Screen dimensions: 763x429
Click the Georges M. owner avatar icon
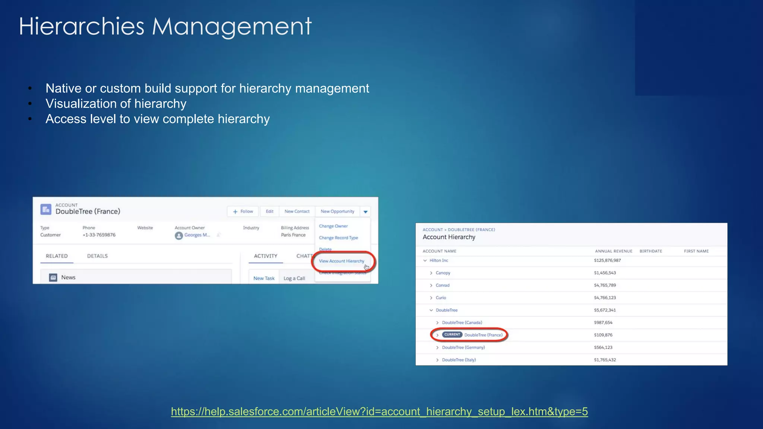click(x=179, y=235)
